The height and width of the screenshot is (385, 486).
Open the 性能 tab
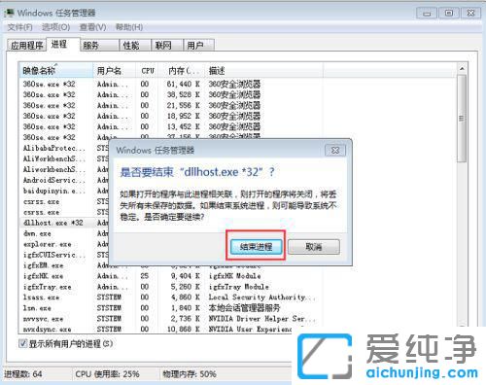click(135, 46)
